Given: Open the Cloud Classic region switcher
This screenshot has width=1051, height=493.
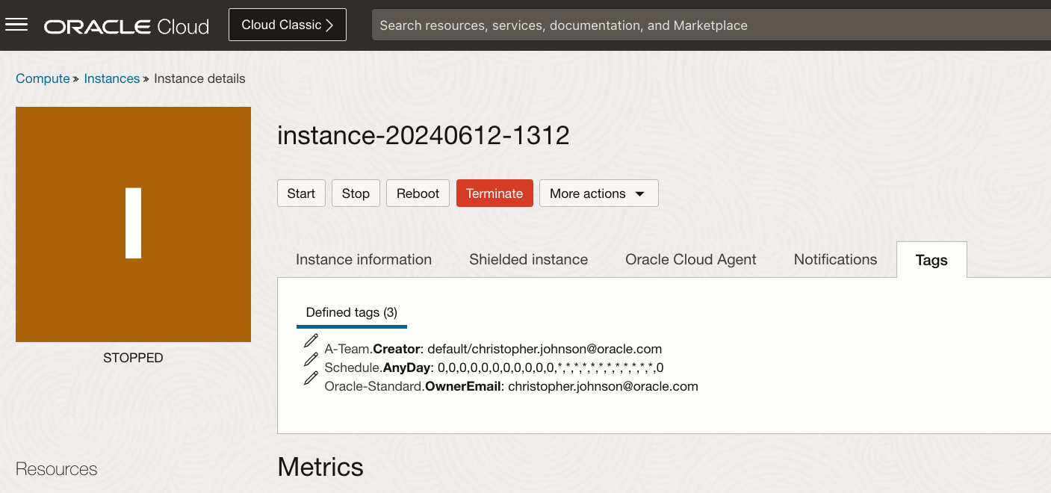Looking at the screenshot, I should point(287,25).
